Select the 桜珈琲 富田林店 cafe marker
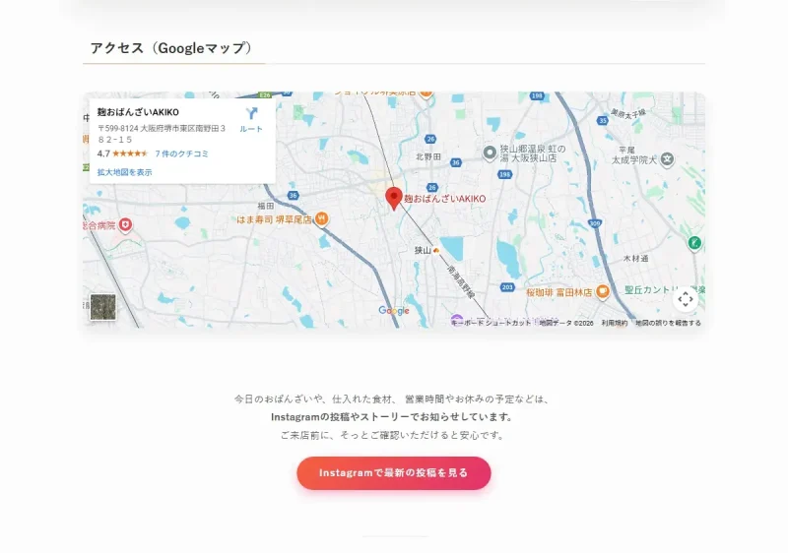 602,291
